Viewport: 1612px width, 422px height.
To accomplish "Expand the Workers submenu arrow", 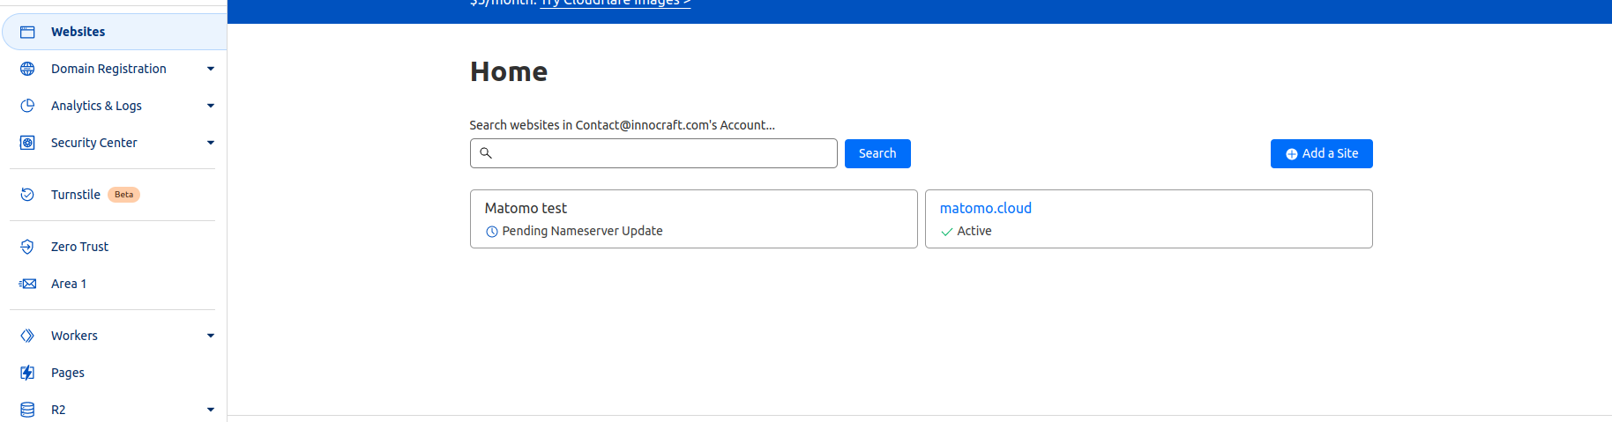I will pyautogui.click(x=211, y=336).
